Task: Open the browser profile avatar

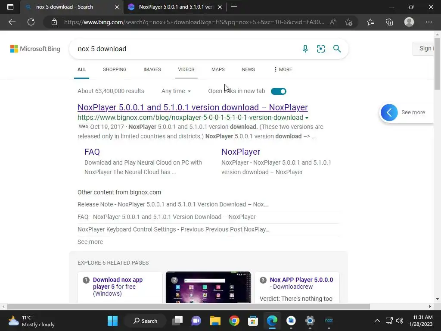Action: [x=409, y=22]
